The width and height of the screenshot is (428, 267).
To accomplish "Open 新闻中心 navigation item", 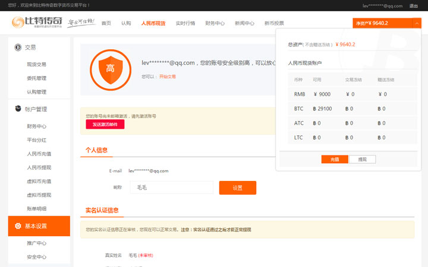I will [x=244, y=23].
